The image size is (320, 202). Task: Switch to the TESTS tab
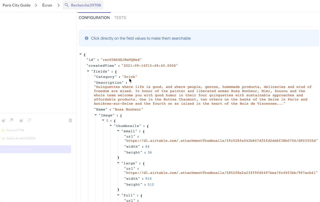(120, 18)
